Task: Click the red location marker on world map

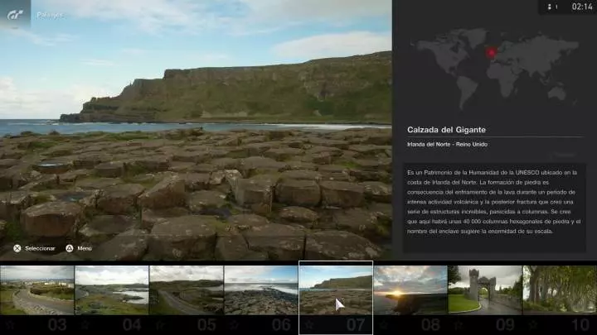Action: pos(490,53)
